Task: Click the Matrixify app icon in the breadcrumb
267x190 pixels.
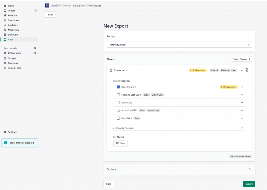Action: coord(47,5)
